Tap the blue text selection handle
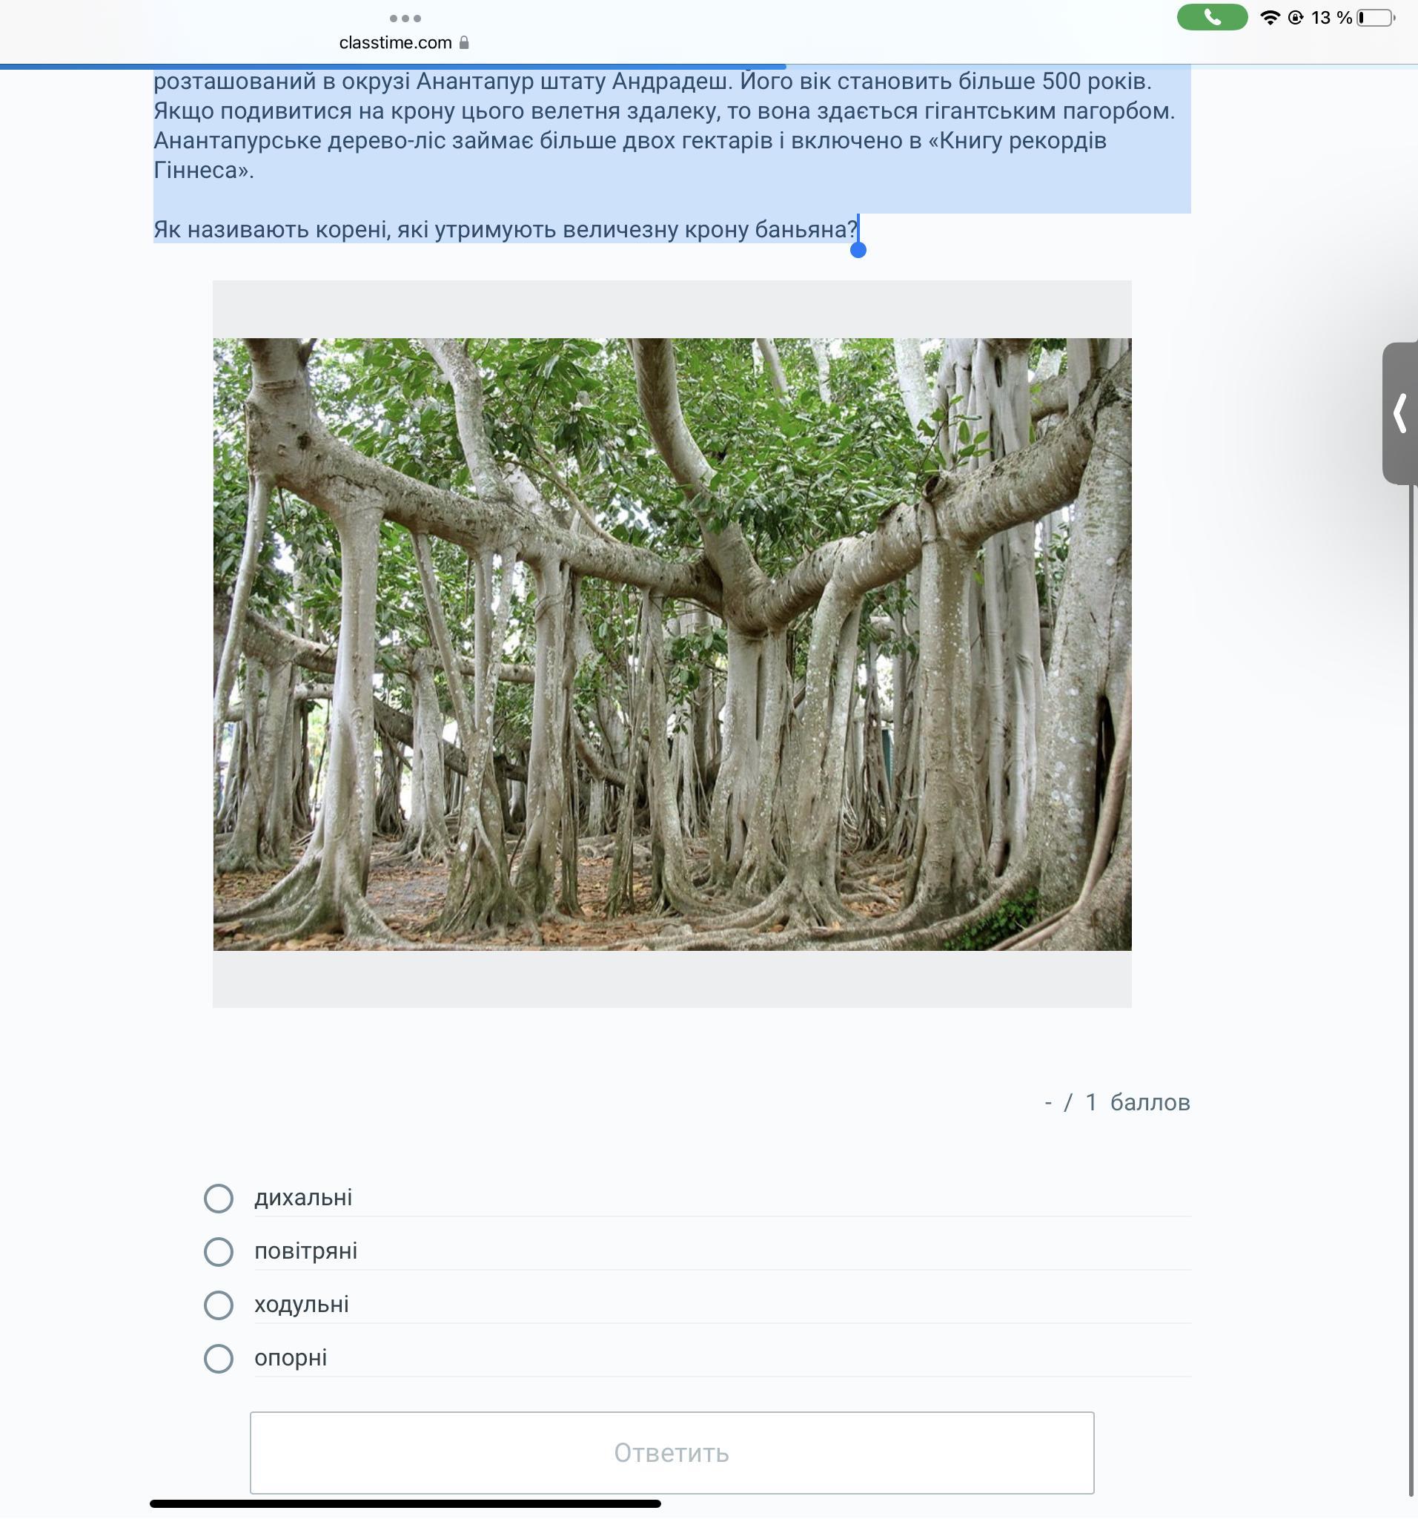This screenshot has height=1519, width=1418. point(858,250)
